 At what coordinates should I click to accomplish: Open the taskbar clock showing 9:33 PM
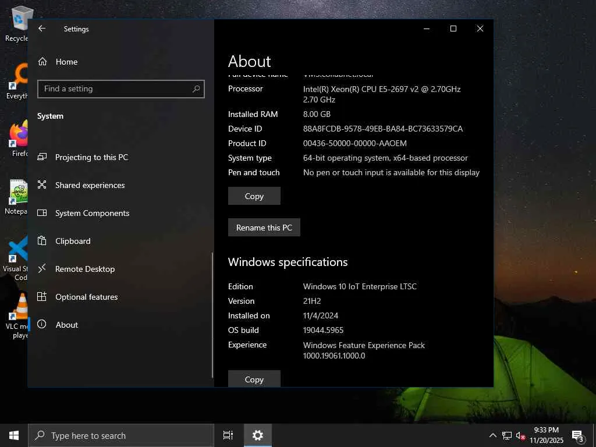[x=546, y=435]
